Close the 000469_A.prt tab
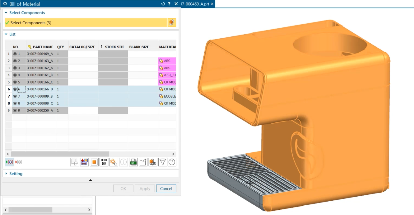Viewport: 414px width, 215px height. coord(212,4)
